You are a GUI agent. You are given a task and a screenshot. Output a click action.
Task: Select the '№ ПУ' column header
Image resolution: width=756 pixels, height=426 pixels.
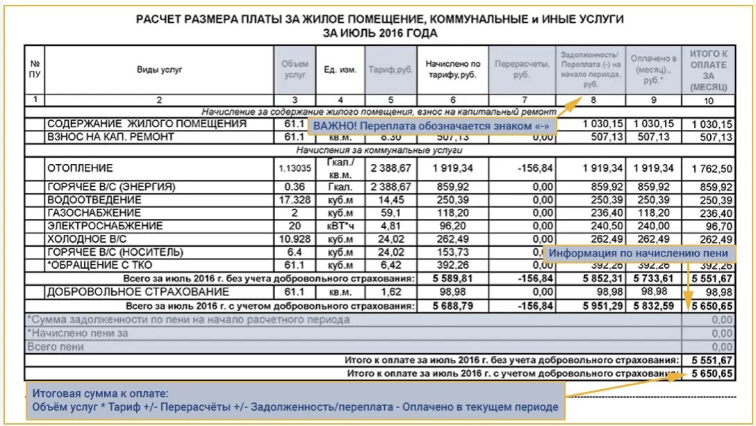35,69
